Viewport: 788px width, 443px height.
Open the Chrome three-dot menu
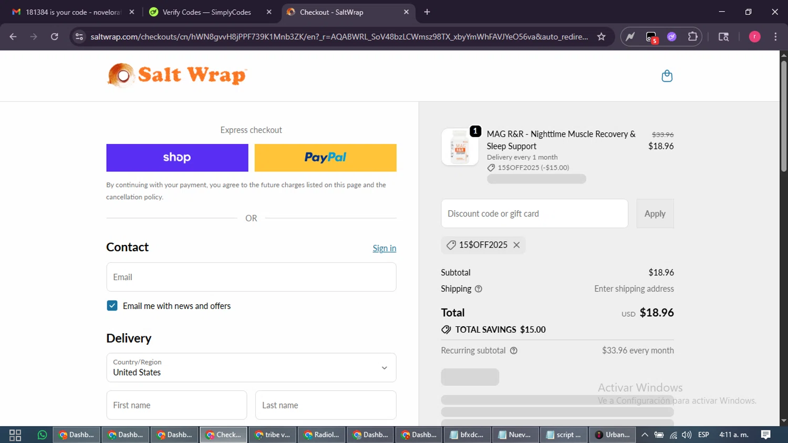pos(775,37)
